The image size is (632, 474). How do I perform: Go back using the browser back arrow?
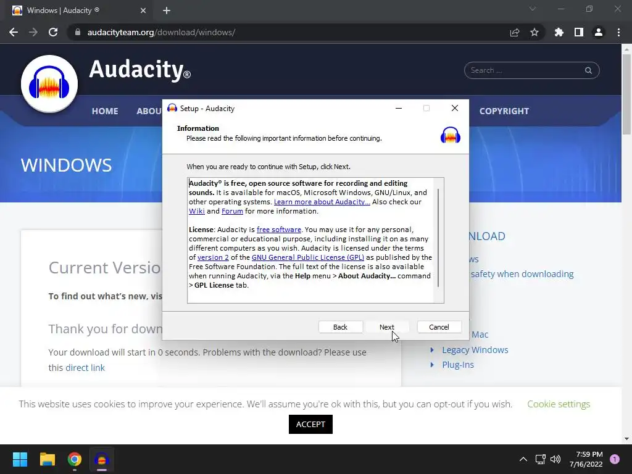tap(14, 32)
